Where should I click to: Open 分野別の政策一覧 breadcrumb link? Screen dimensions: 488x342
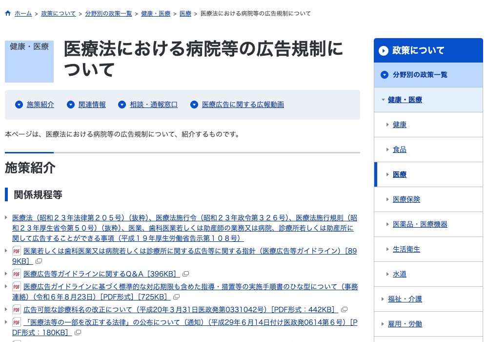109,13
